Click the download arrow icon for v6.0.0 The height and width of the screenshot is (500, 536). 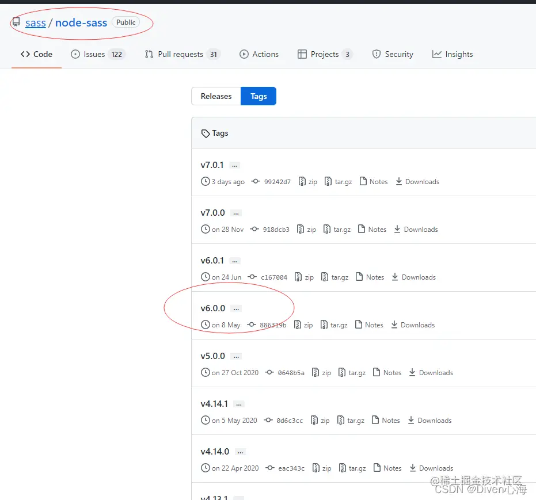[394, 325]
